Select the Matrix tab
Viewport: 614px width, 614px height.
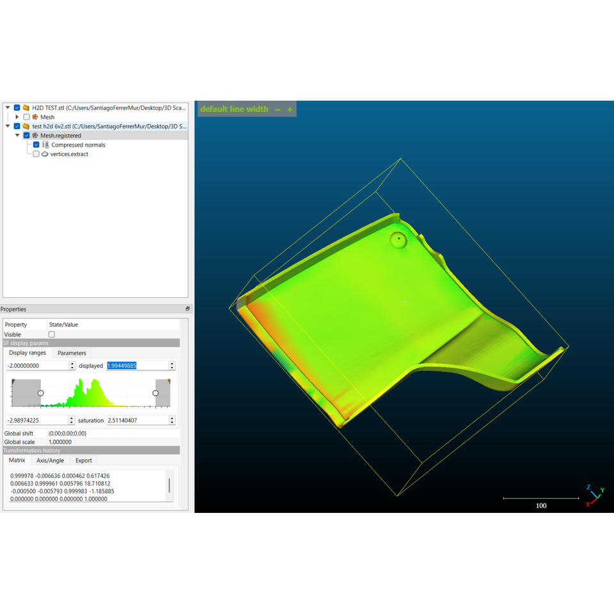pyautogui.click(x=17, y=460)
